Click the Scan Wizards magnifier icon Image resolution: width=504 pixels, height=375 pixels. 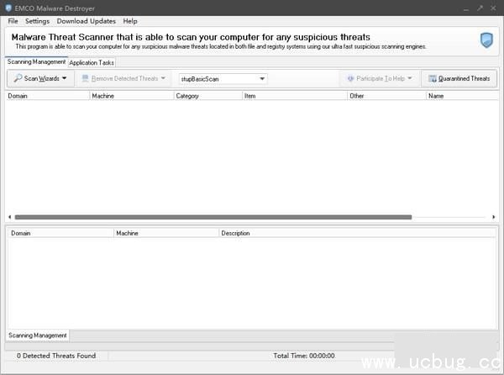(x=18, y=78)
